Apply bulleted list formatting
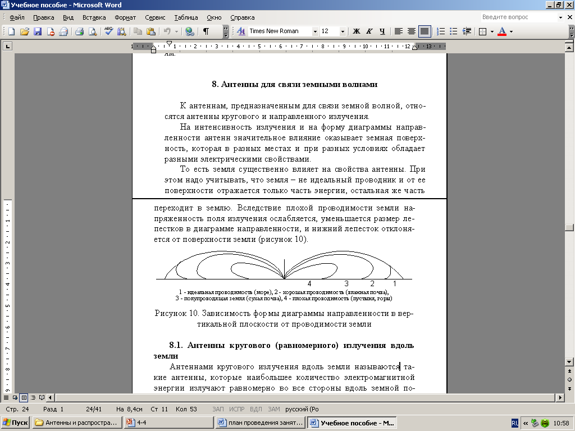Image resolution: width=575 pixels, height=431 pixels. tap(454, 31)
